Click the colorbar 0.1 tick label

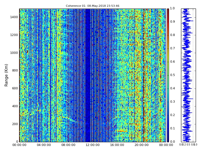[x=172, y=128]
